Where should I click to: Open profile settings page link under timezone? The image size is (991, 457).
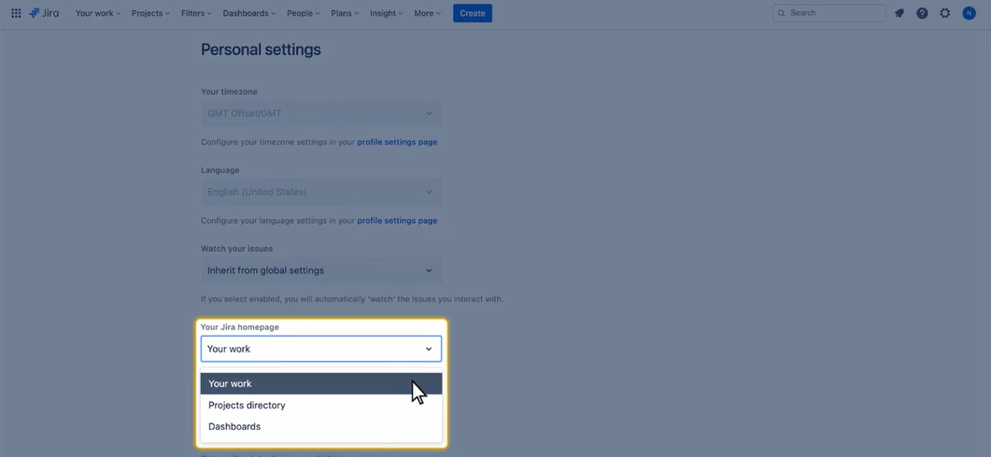click(x=397, y=142)
